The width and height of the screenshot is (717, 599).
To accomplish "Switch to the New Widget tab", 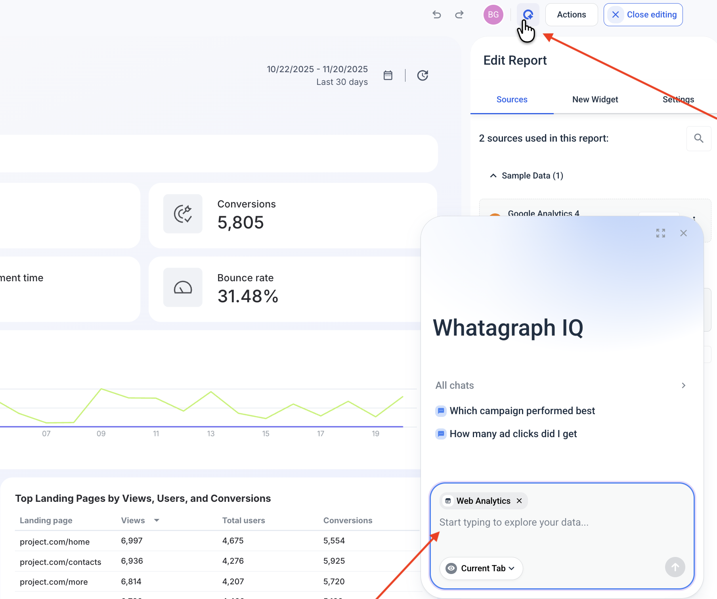I will coord(595,100).
